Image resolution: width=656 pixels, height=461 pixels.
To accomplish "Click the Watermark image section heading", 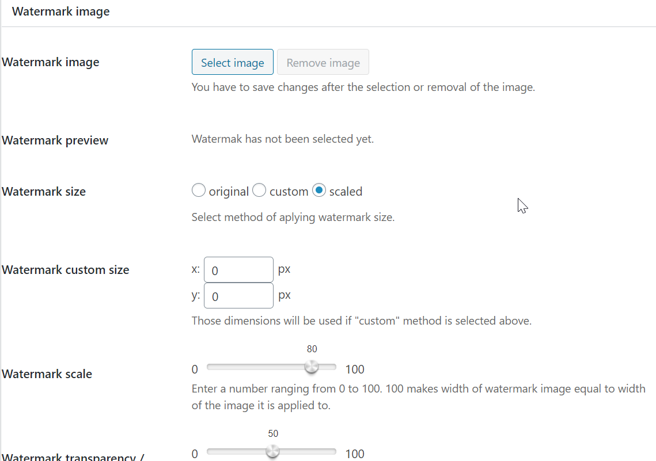I will click(x=60, y=12).
